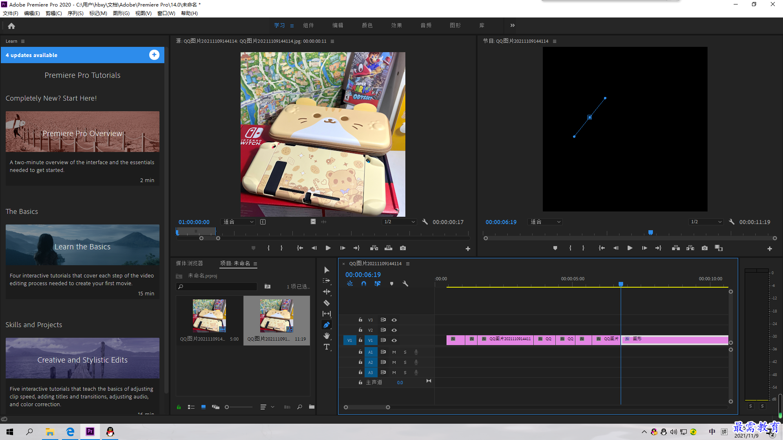Open Program monitor panel menu
Screen dimensions: 783x440
point(555,41)
